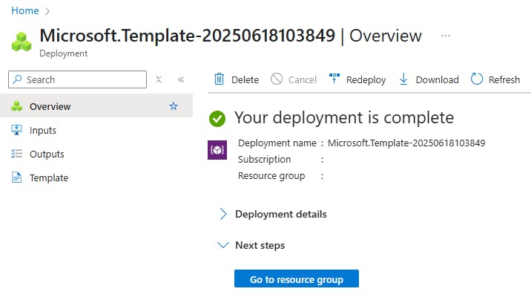Click the Redeploy toolbar icon
This screenshot has height=306, width=531.
334,79
